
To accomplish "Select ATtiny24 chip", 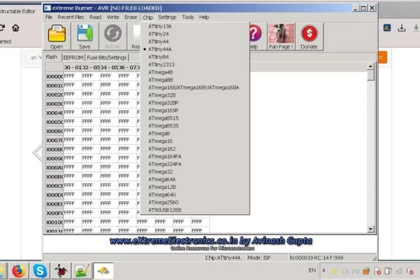I will point(195,34).
